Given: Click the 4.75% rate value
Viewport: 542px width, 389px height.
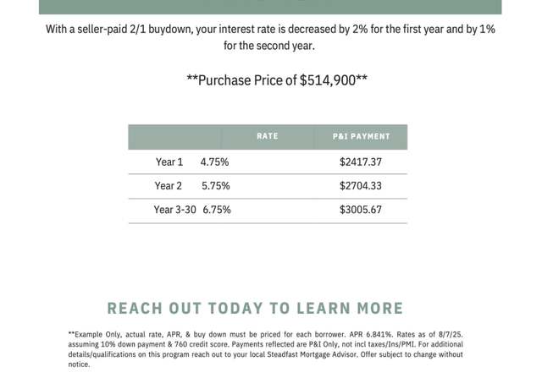Looking at the screenshot, I should tap(214, 162).
